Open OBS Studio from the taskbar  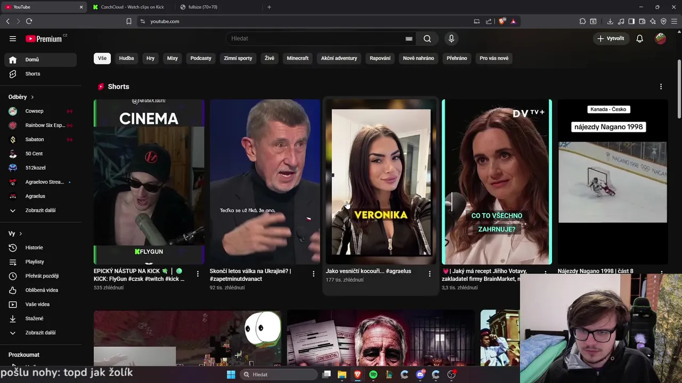[x=451, y=374]
